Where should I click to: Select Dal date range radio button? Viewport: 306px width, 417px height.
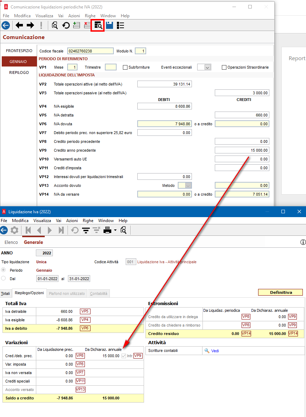4,278
